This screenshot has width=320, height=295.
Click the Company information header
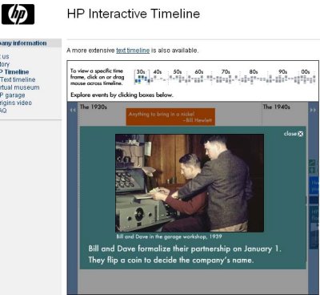[x=30, y=43]
